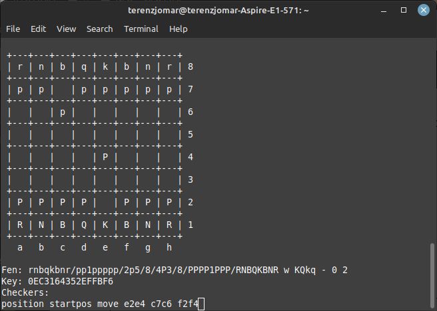Viewport: 437px width, 311px height.
Task: Click the Checkers: output line
Action: point(25,293)
